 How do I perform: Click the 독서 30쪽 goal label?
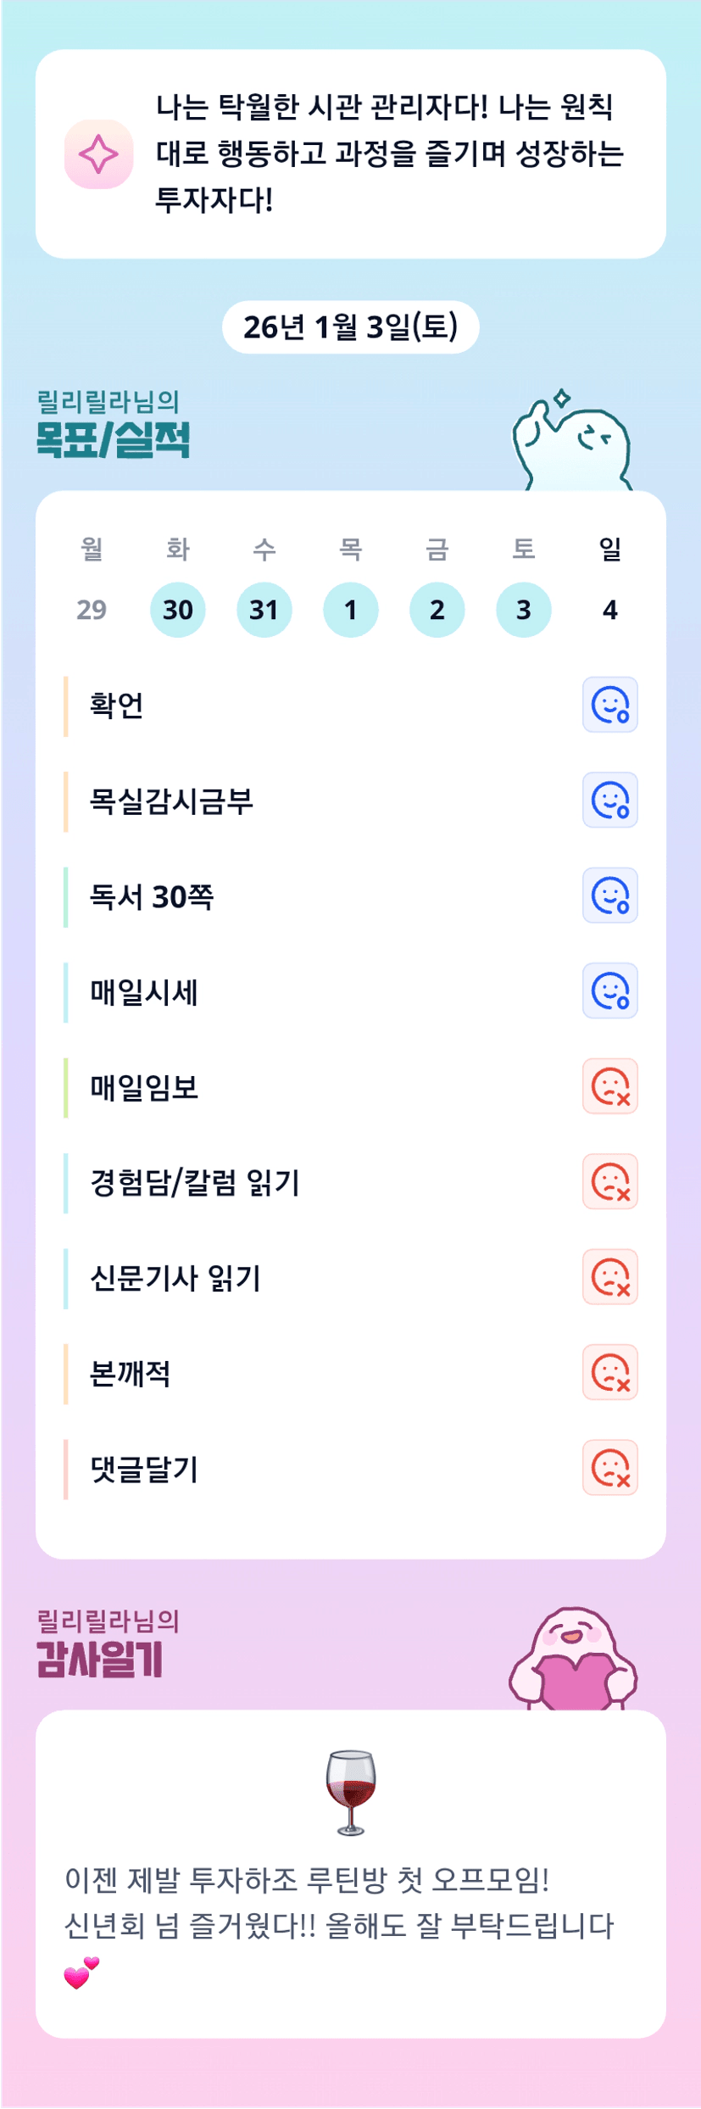(x=153, y=896)
